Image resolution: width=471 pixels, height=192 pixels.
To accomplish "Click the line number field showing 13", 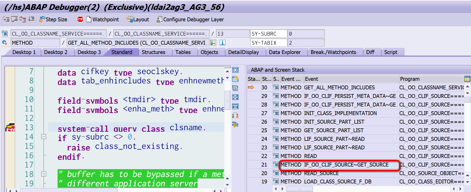I will (233, 34).
